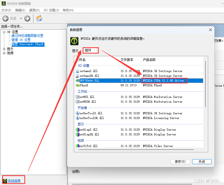Select 通过预览调整图像设置 tree item

[x=27, y=36]
